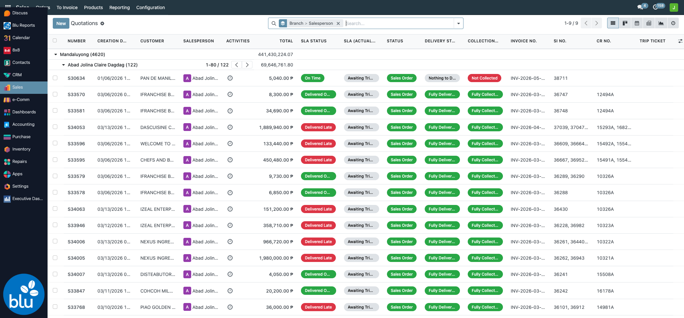
Task: Check the row checkbox for S33570
Action: pos(55,94)
